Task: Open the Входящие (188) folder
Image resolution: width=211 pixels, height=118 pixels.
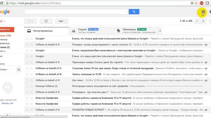Action: (6, 36)
